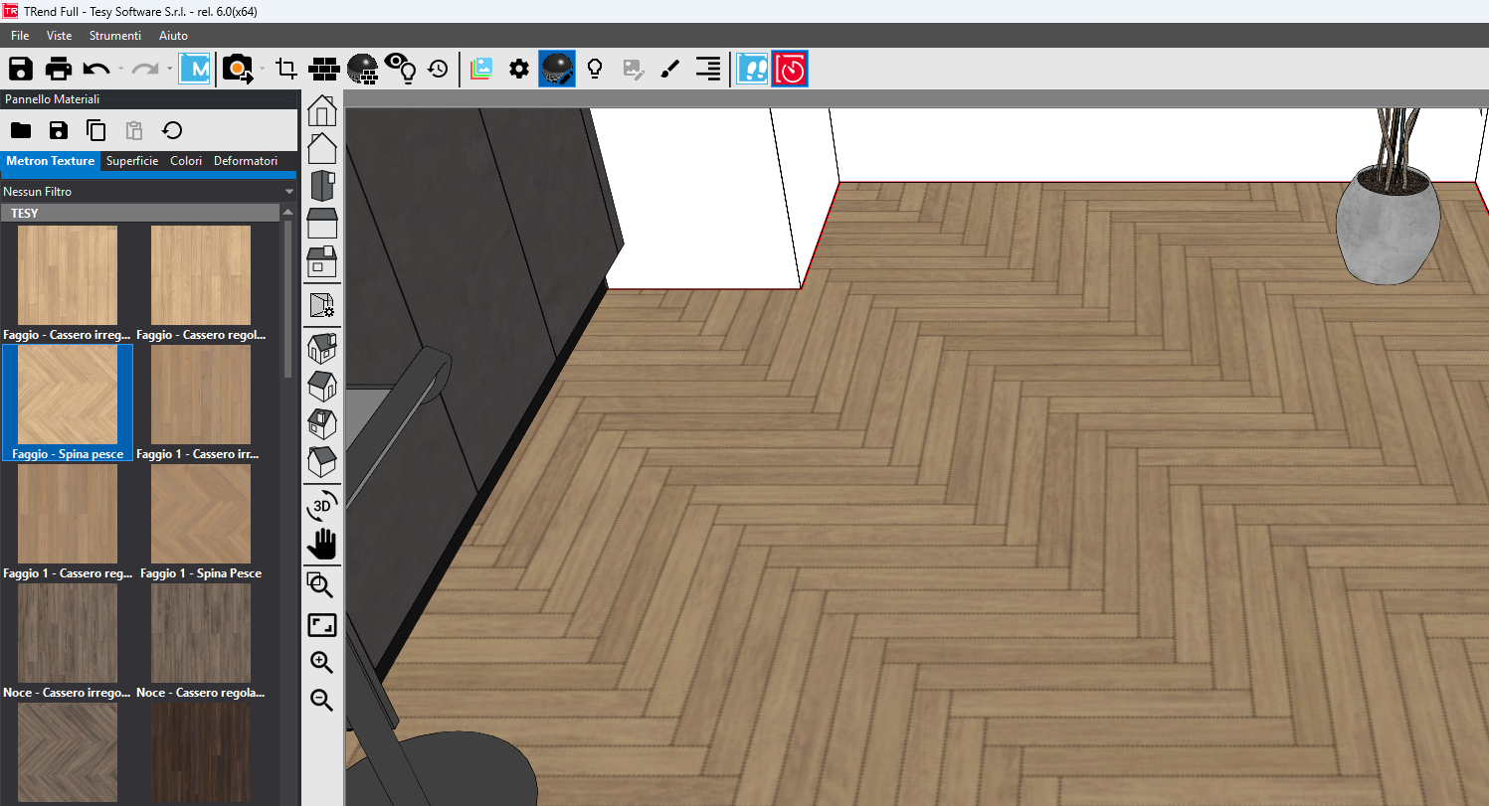Activate the pan hand tool
Image resolution: width=1489 pixels, height=806 pixels.
[322, 544]
